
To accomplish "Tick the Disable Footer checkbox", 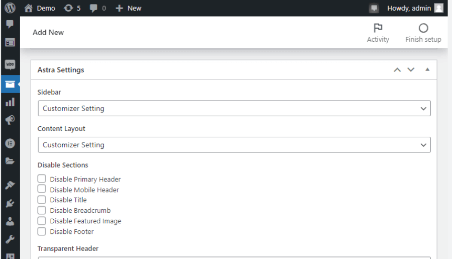I will tap(42, 231).
